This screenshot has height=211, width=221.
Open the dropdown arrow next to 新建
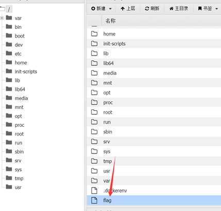click(110, 9)
